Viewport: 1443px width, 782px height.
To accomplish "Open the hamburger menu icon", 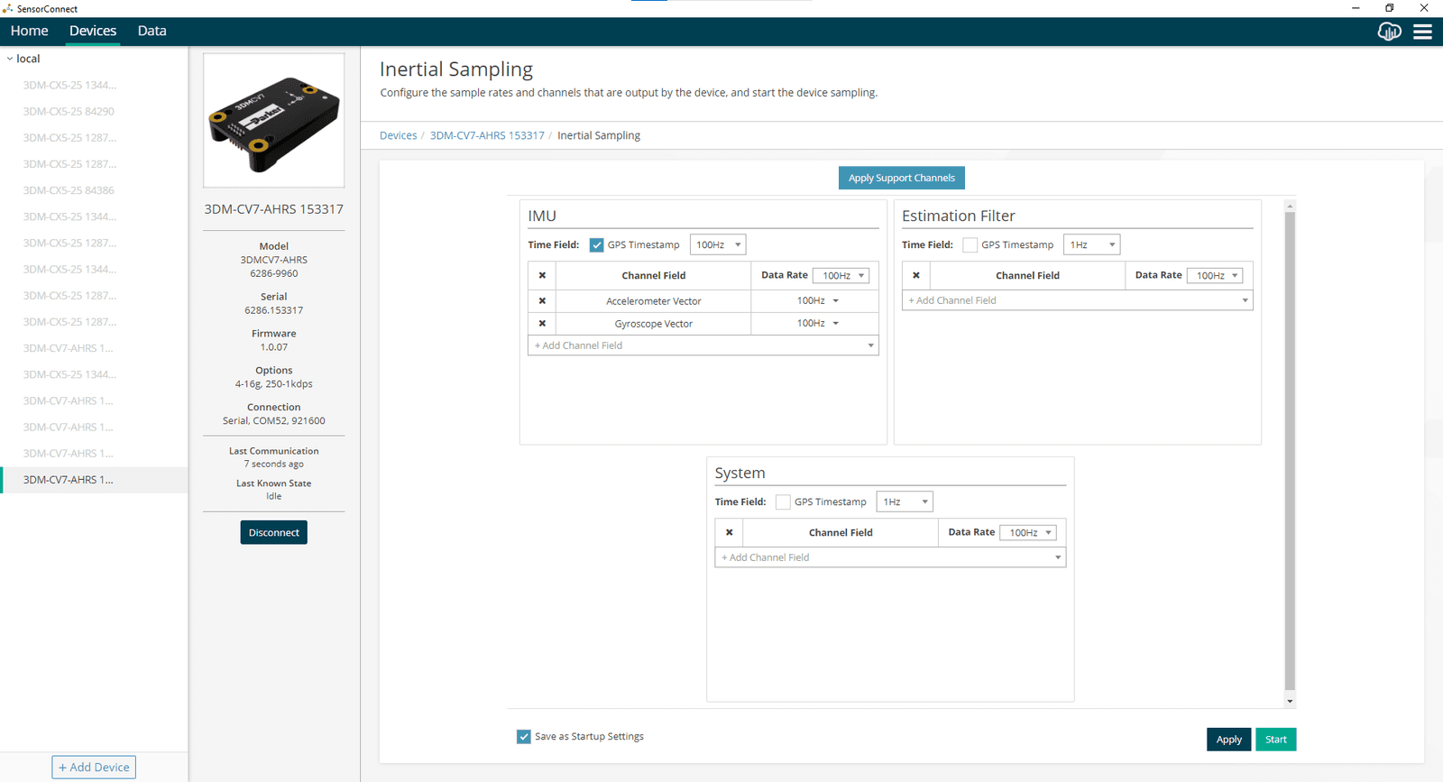I will [x=1422, y=32].
